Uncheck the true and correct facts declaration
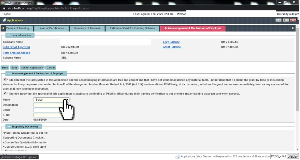 (5, 80)
